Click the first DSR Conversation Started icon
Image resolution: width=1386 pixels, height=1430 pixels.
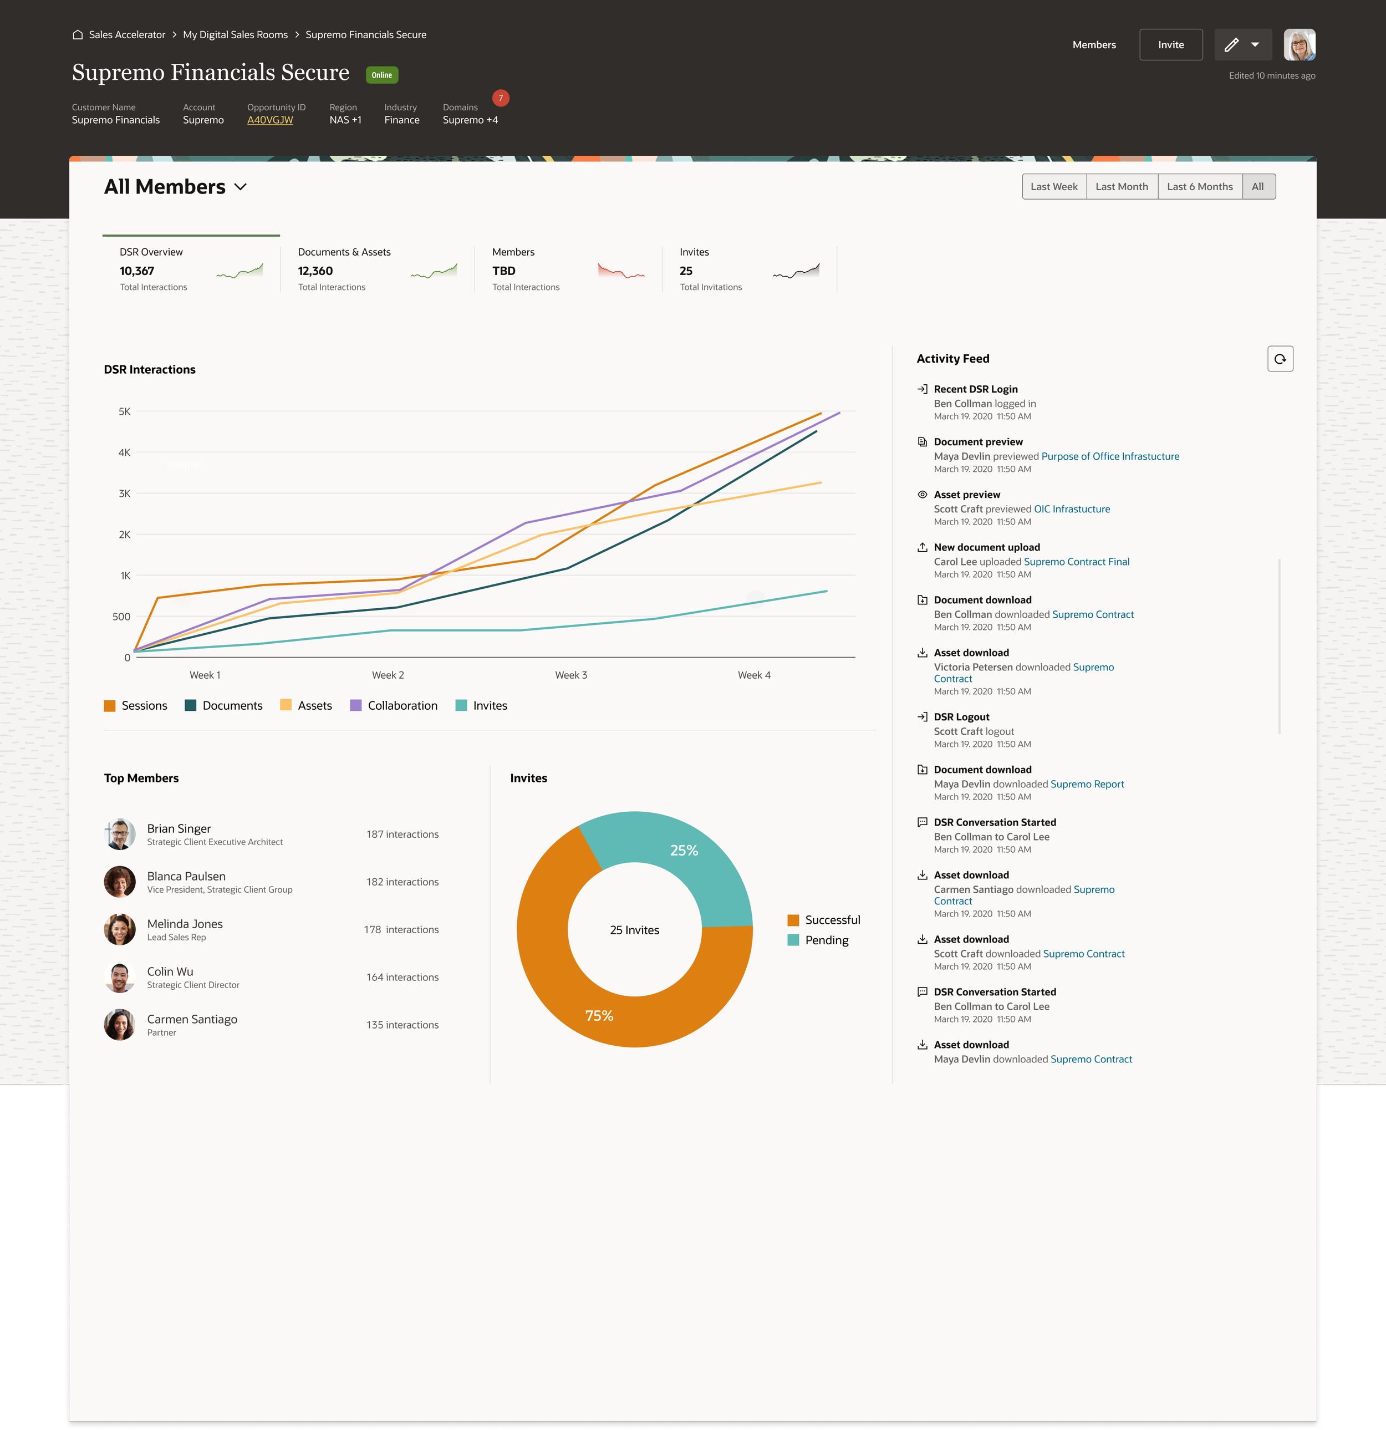922,822
